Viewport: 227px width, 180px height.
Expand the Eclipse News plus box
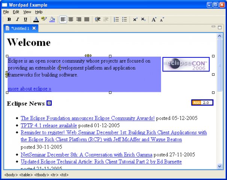tap(49, 103)
